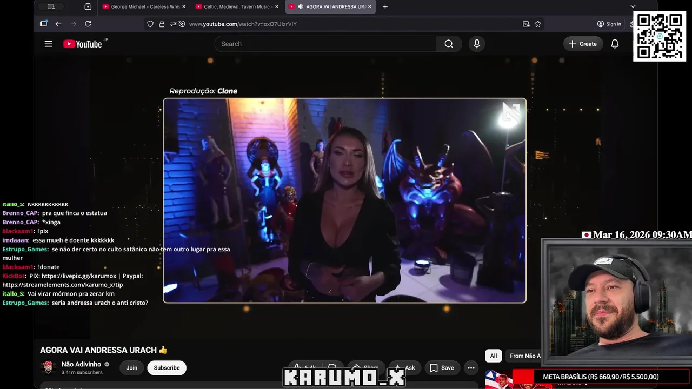This screenshot has width=692, height=389.
Task: Mute the playing AGORA VAI ANDRESSA tab
Action: (x=301, y=6)
